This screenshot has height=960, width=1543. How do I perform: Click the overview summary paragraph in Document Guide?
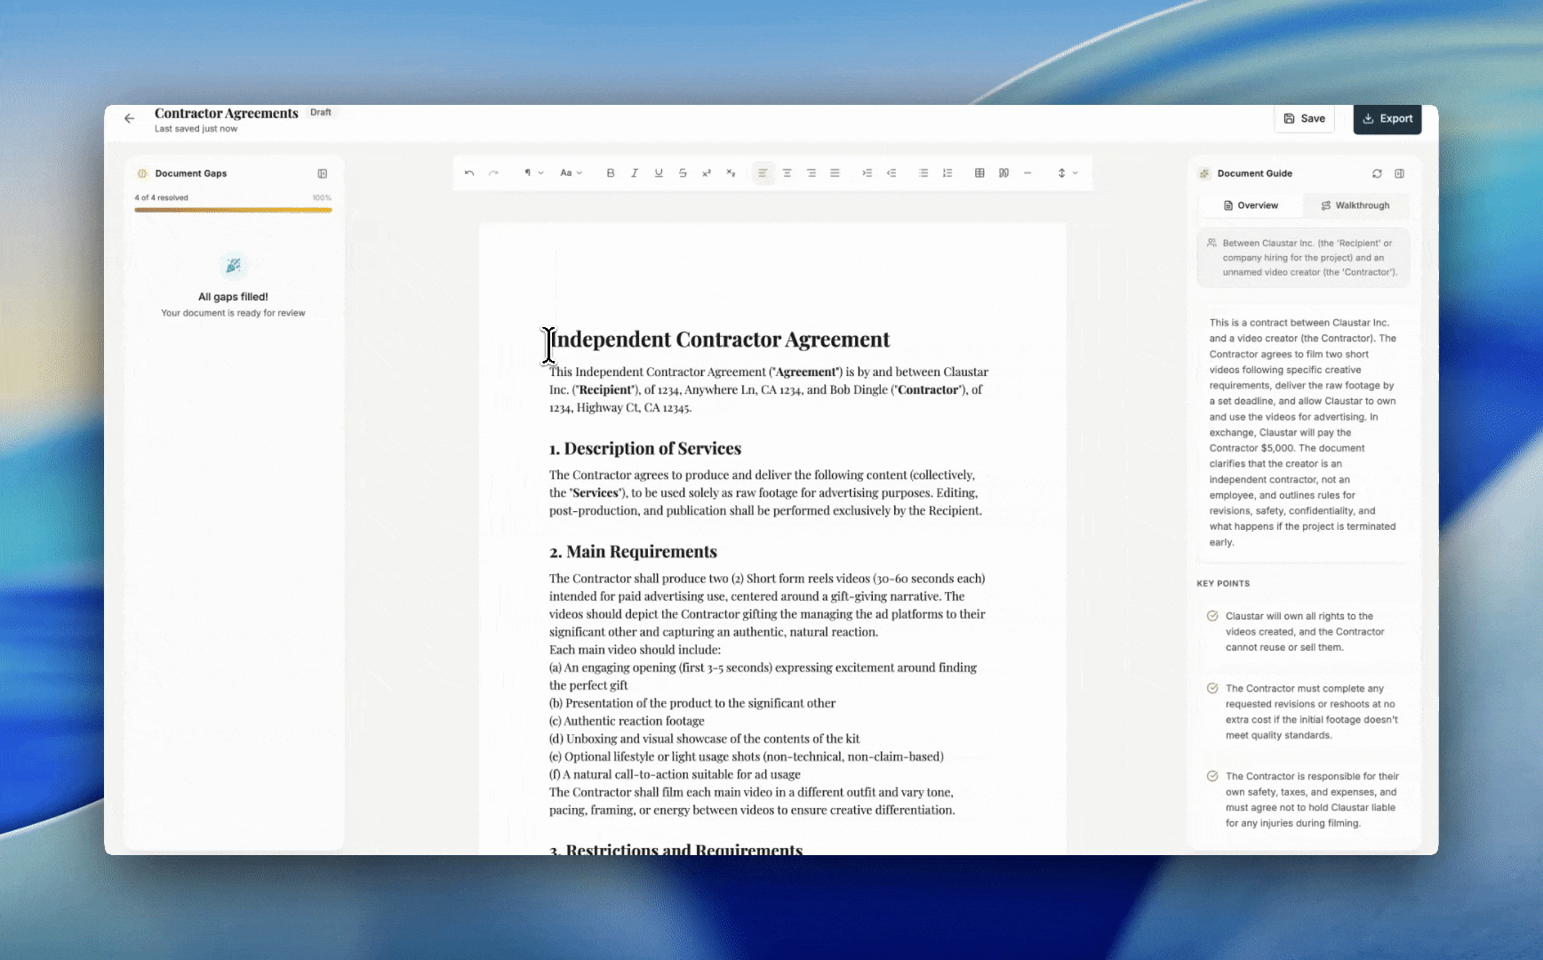pyautogui.click(x=1303, y=432)
